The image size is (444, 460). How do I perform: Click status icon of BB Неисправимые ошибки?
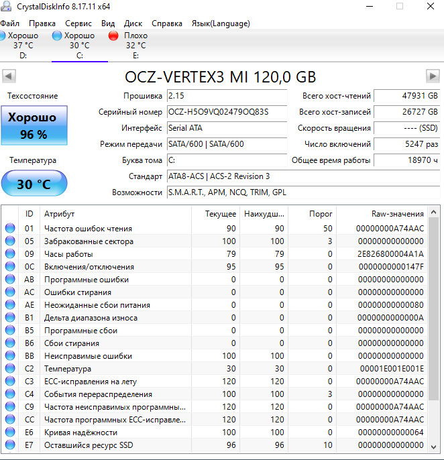point(10,355)
